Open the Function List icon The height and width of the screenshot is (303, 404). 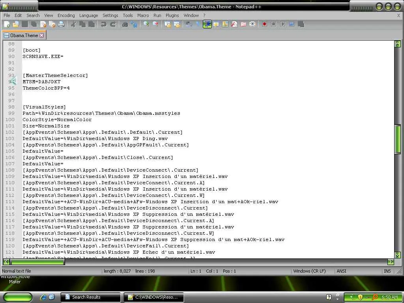pyautogui.click(x=234, y=24)
